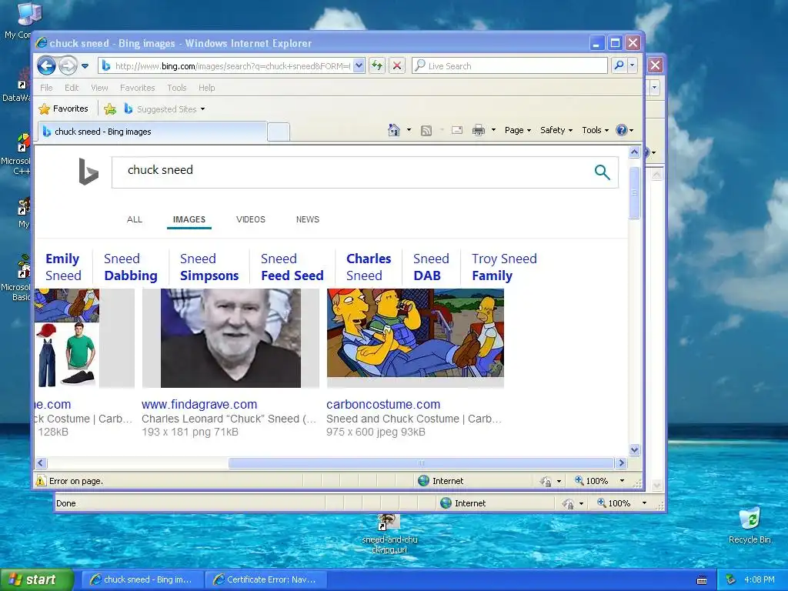Run Live Search with the magnifier button
The width and height of the screenshot is (788, 591).
[x=619, y=65]
